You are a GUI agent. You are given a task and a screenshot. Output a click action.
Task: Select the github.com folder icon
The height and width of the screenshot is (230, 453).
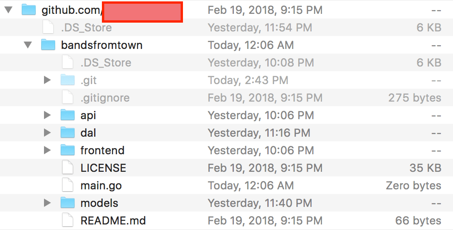coord(29,10)
